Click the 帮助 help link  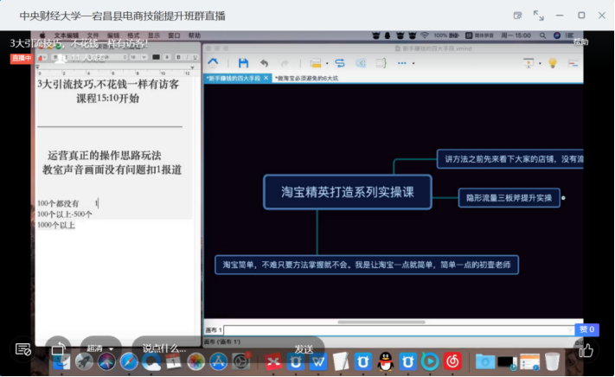click(580, 42)
